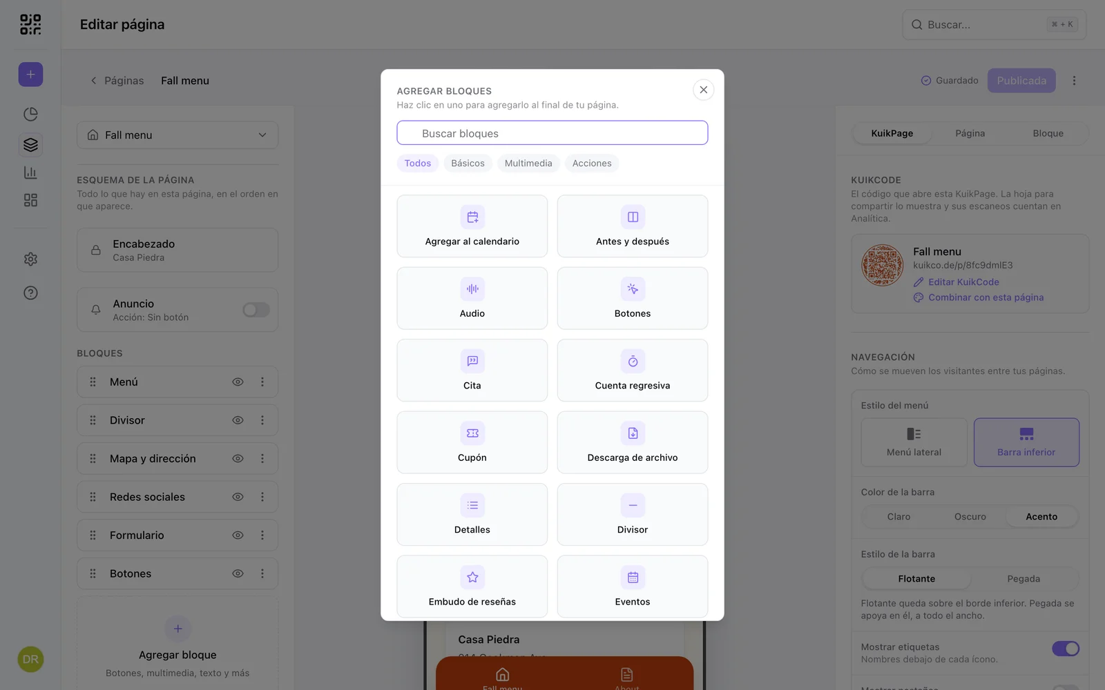Open the bar chart sidebar icon
The image size is (1105, 690).
point(30,172)
